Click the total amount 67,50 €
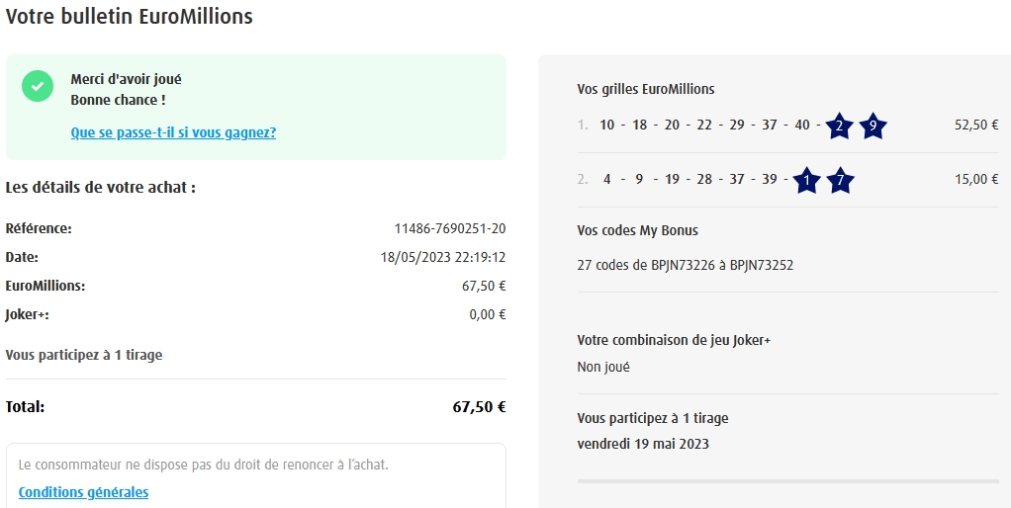The image size is (1011, 508). pos(479,406)
